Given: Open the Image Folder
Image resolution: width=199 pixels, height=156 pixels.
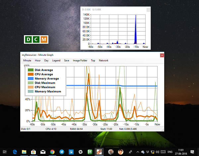Looking at the screenshot, I should point(80,61).
